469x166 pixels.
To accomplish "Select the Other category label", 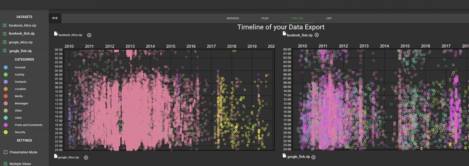I will [x=18, y=111].
